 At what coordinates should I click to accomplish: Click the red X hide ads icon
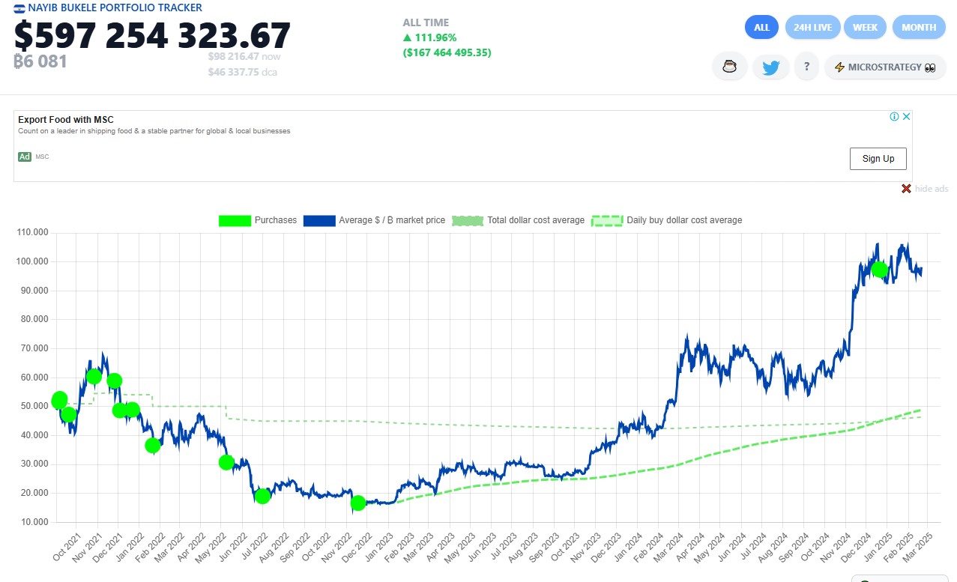(x=906, y=189)
